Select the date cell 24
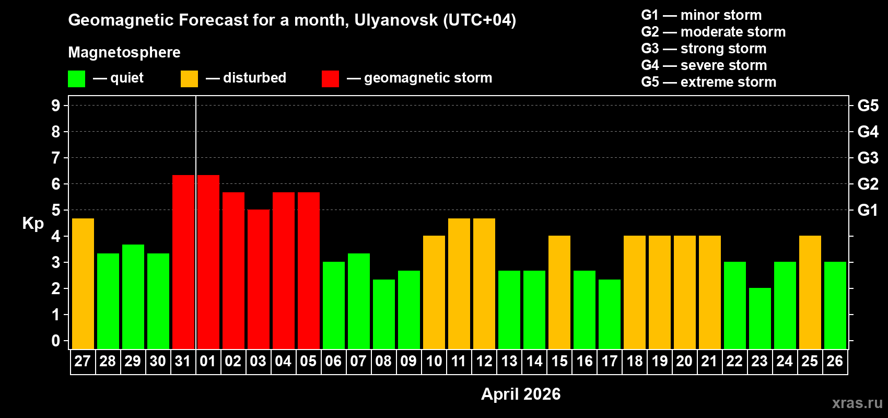Screen dimensions: 888x418 (785, 362)
